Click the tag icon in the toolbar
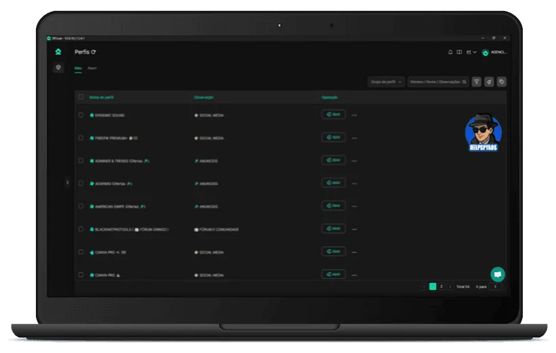Viewport: 556px width, 353px height. (501, 81)
